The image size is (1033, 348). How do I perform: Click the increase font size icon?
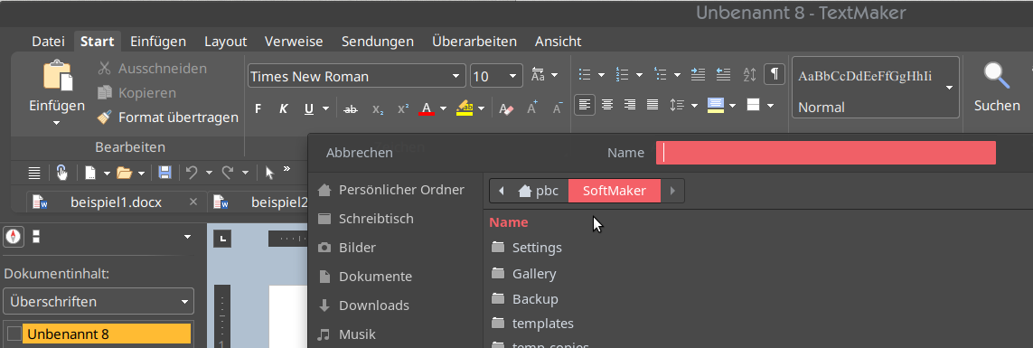click(532, 108)
